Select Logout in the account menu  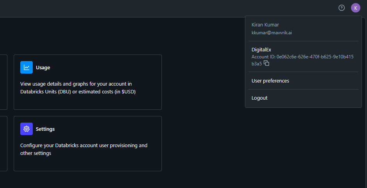tap(259, 98)
